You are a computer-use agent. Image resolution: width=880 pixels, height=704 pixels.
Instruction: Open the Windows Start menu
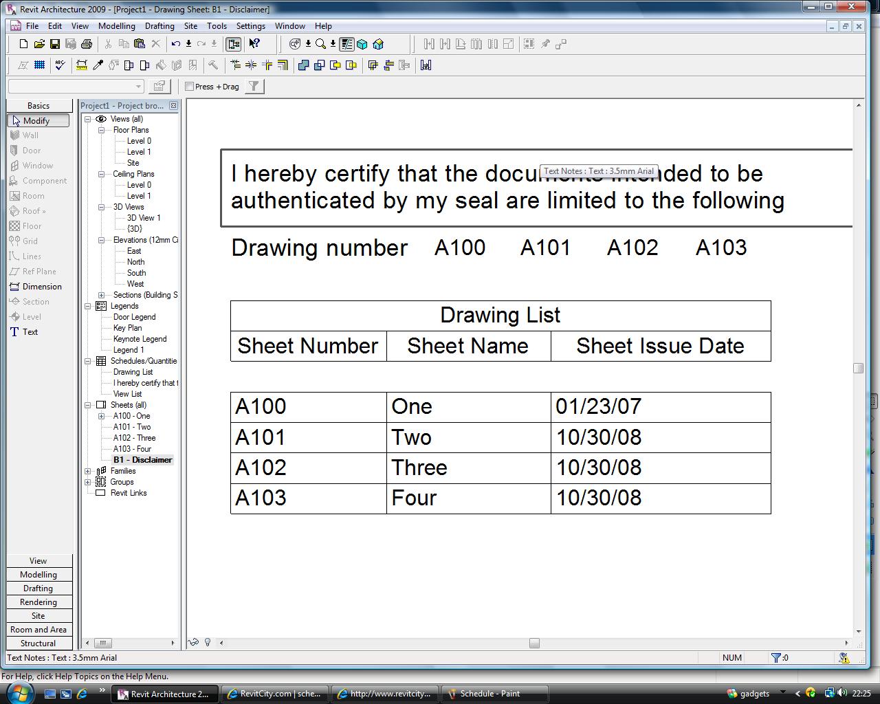(x=19, y=692)
